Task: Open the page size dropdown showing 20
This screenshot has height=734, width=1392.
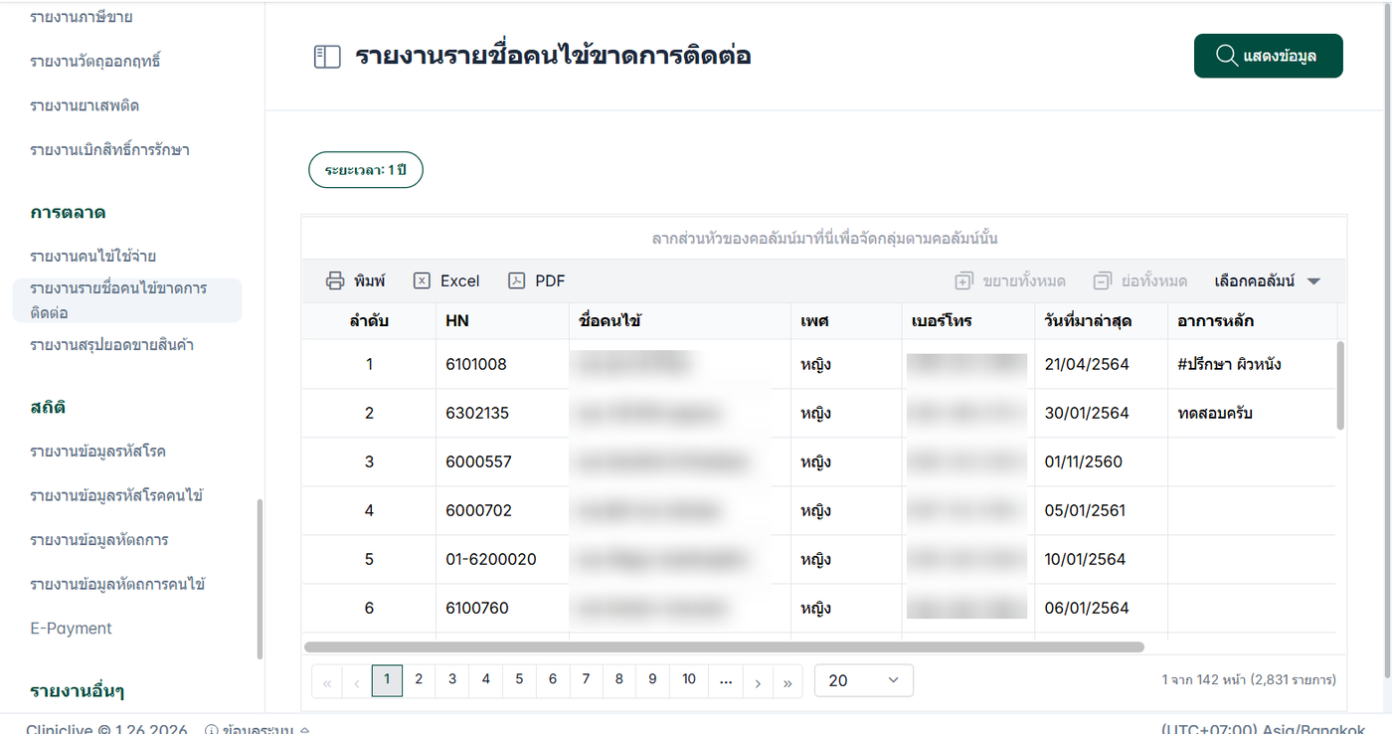Action: click(863, 680)
